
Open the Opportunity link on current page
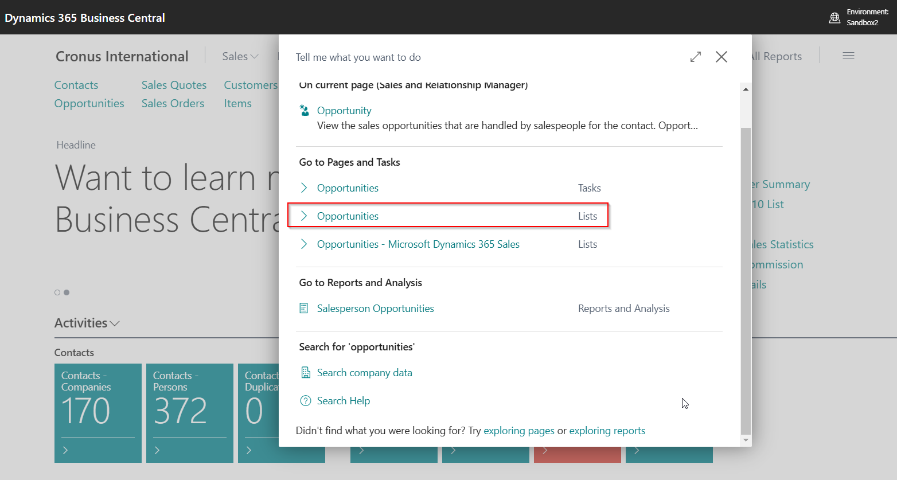click(344, 111)
